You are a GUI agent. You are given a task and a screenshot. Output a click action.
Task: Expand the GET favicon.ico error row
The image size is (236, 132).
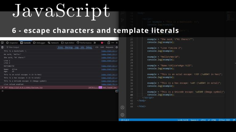pyautogui.click(x=2, y=88)
